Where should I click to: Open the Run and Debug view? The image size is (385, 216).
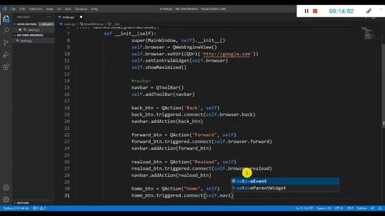[6, 55]
